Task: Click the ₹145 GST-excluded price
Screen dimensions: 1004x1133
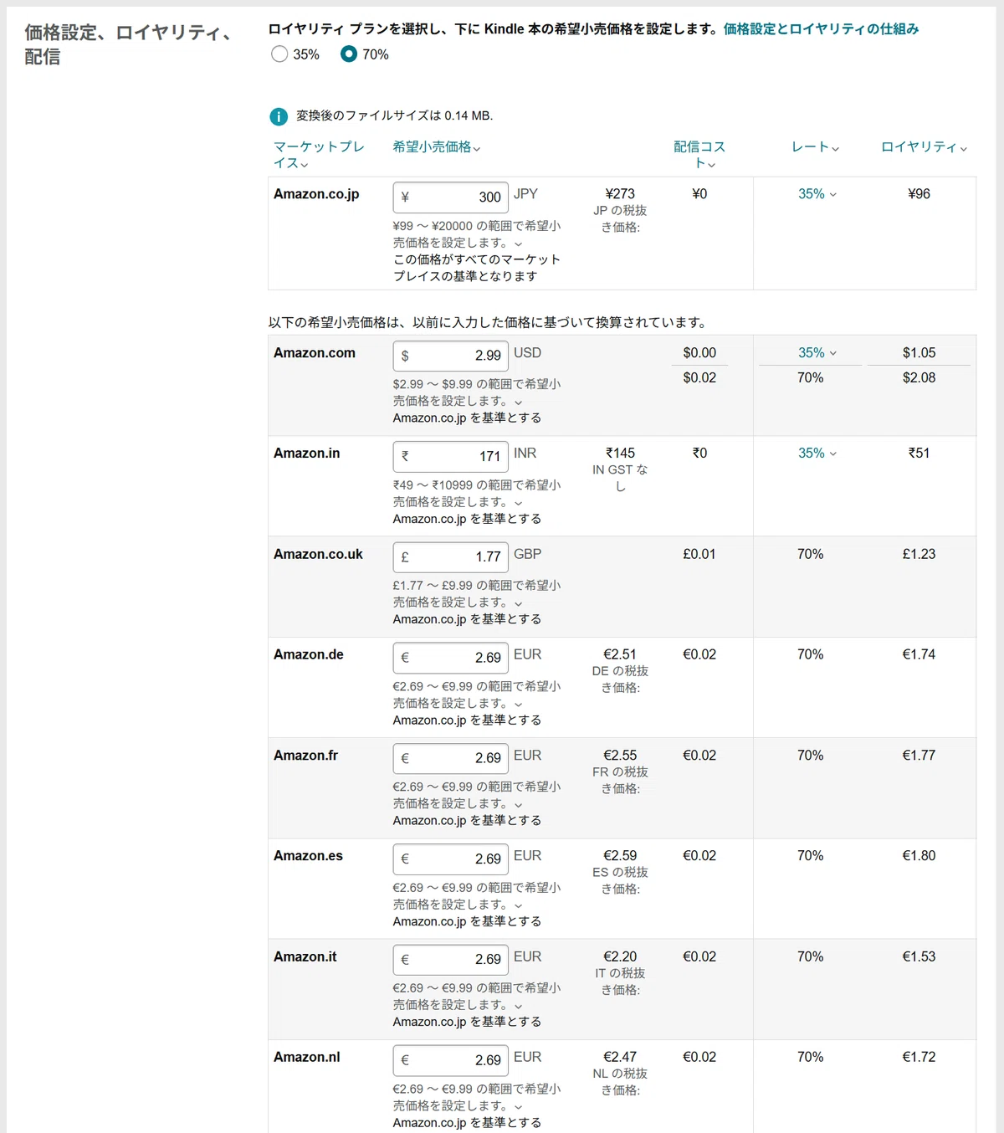Action: click(x=620, y=454)
